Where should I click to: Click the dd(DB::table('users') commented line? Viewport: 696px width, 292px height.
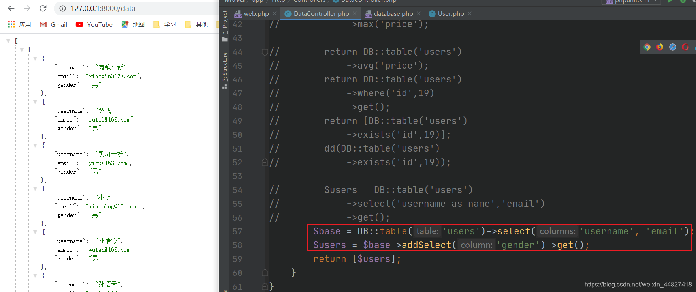(382, 149)
